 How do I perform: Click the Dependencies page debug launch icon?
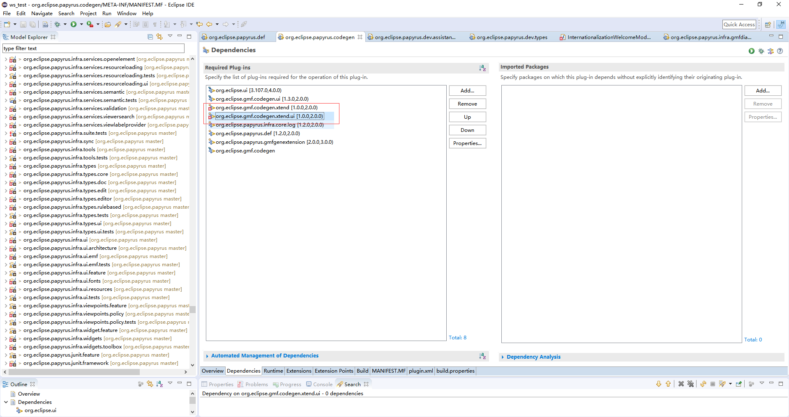(761, 51)
